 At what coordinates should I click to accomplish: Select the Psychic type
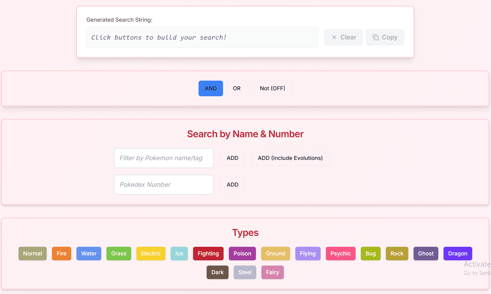click(x=340, y=253)
